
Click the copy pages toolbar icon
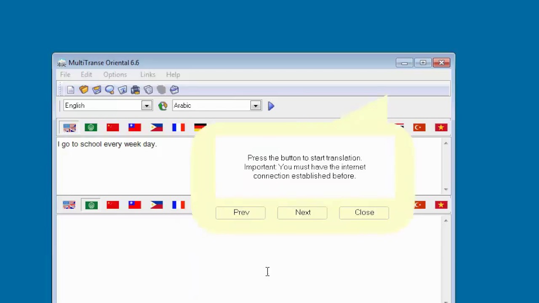(148, 90)
